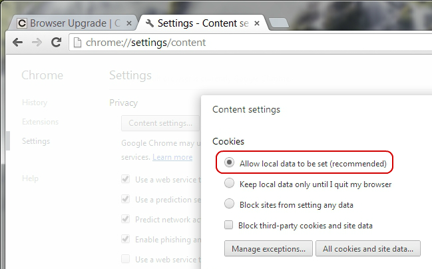Close the Browser Upgrade tab
Screen dimensions: 432x269
point(129,23)
